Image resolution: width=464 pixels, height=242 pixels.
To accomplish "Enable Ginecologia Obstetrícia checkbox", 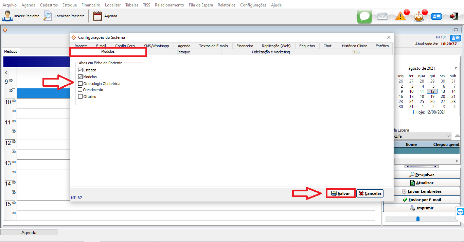I will click(x=80, y=83).
